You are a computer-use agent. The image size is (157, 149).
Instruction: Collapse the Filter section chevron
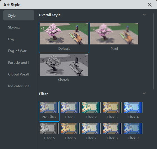tap(144, 93)
